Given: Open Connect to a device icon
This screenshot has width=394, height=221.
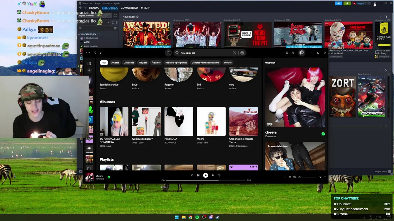Looking at the screenshot, I should coord(295,177).
